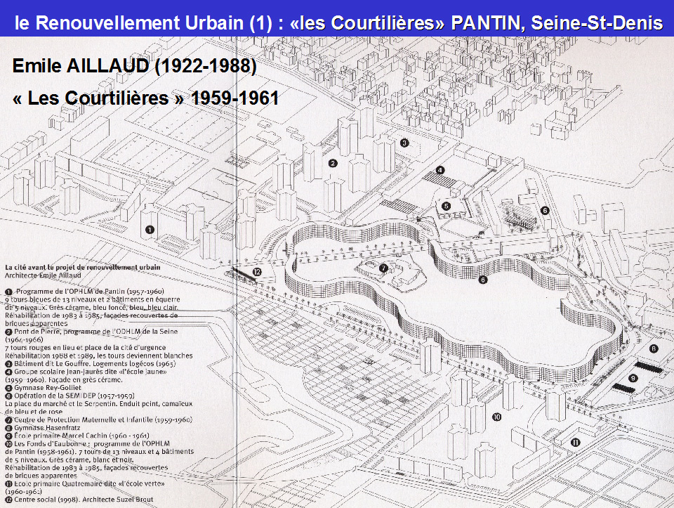The height and width of the screenshot is (508, 674).
Task: Select map marker number 8
Action: (654, 349)
